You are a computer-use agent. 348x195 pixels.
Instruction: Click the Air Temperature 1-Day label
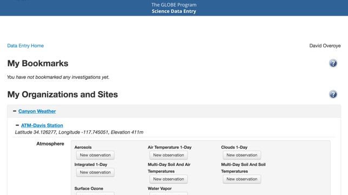[169, 147]
